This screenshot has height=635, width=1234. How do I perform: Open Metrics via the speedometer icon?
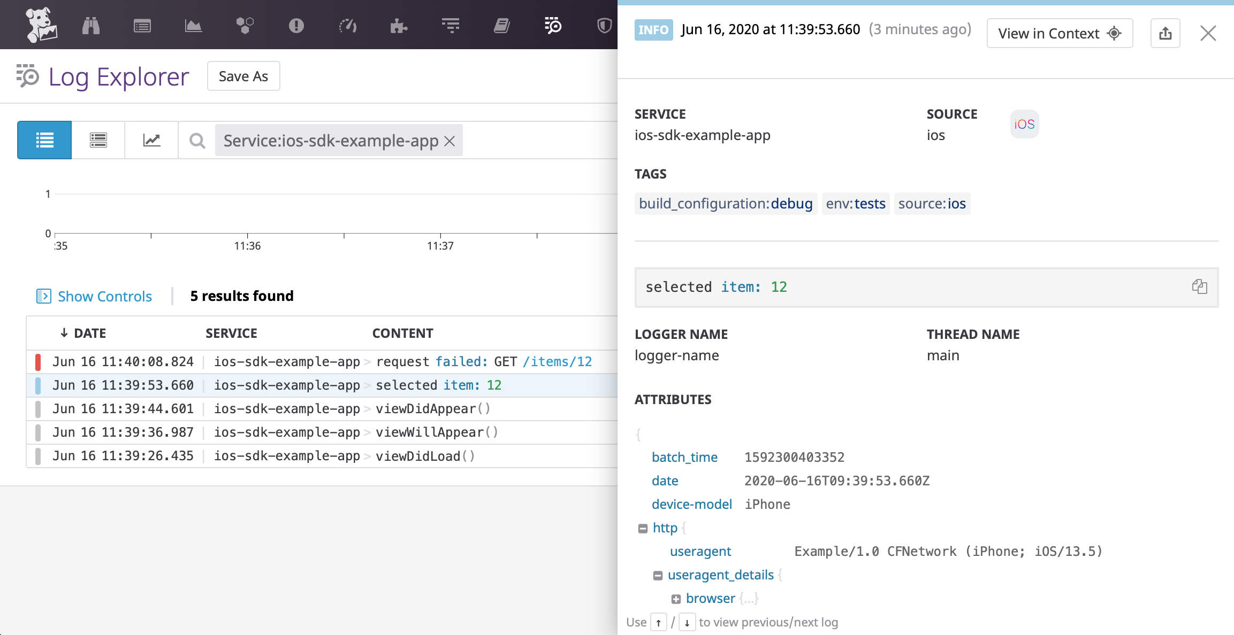pos(348,25)
